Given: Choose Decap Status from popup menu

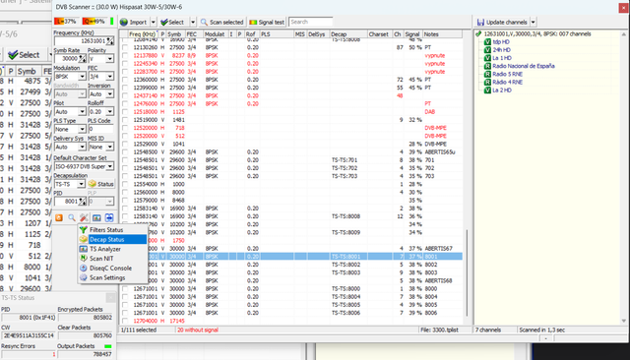Looking at the screenshot, I should pyautogui.click(x=113, y=239).
